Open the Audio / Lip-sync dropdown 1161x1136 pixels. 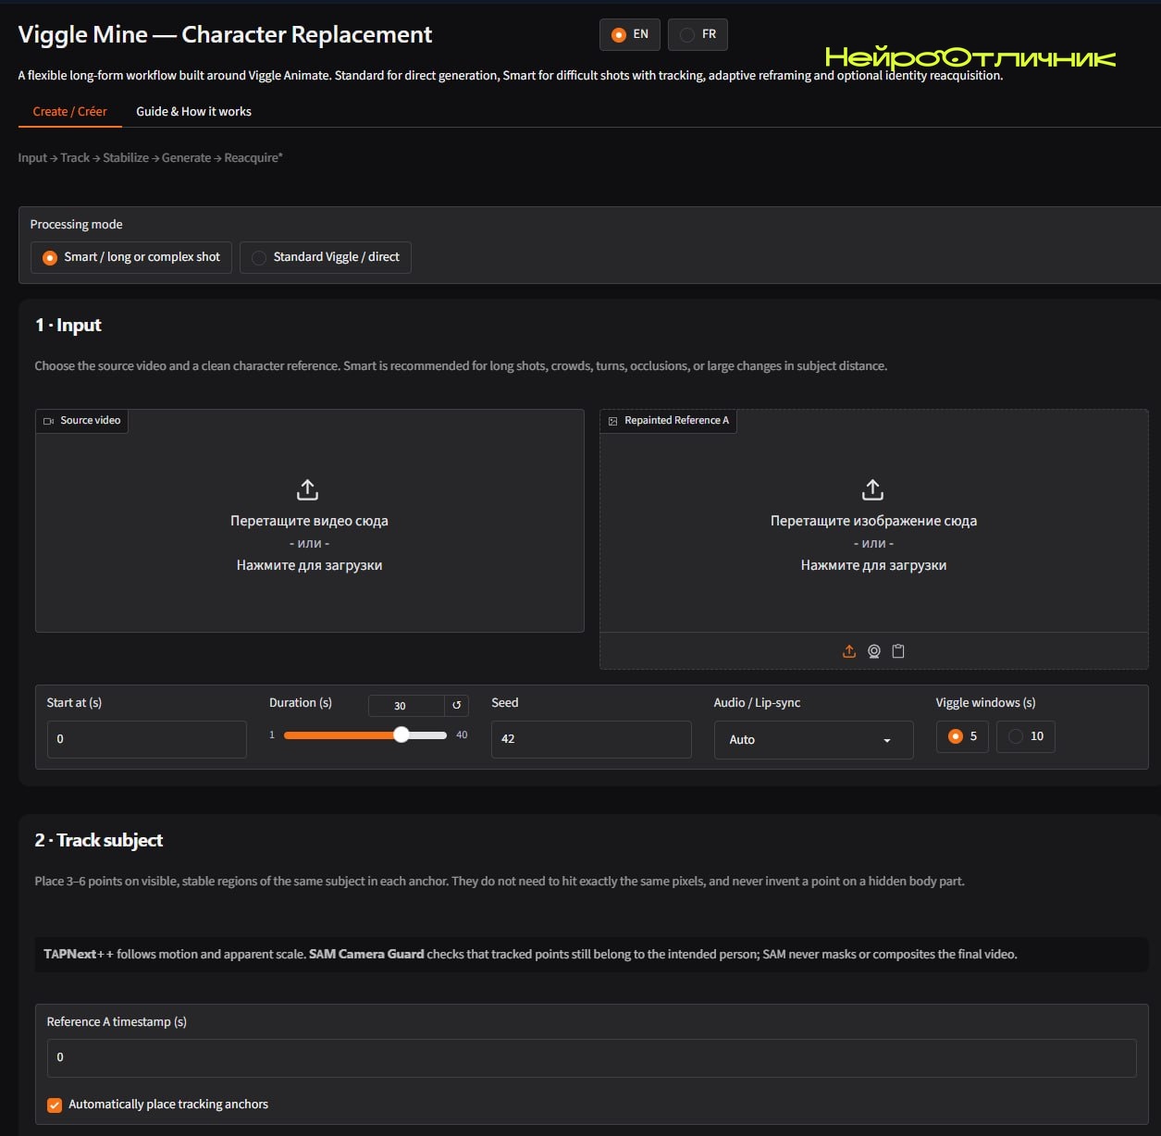[x=813, y=740]
